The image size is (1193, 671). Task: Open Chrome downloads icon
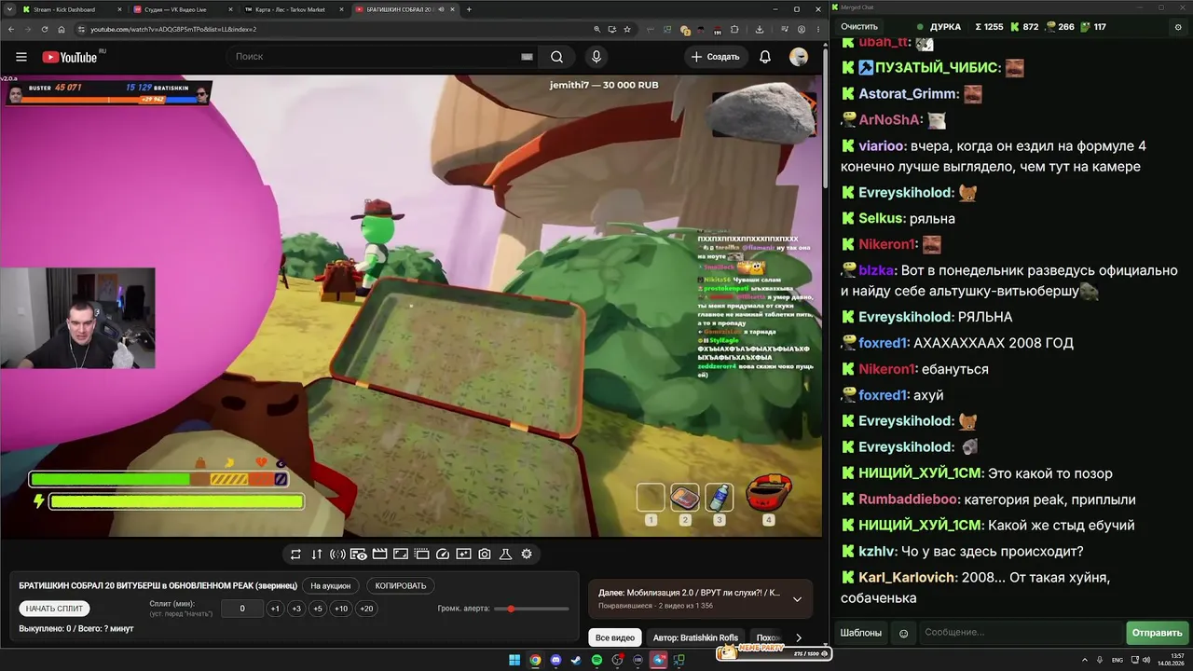tap(760, 29)
